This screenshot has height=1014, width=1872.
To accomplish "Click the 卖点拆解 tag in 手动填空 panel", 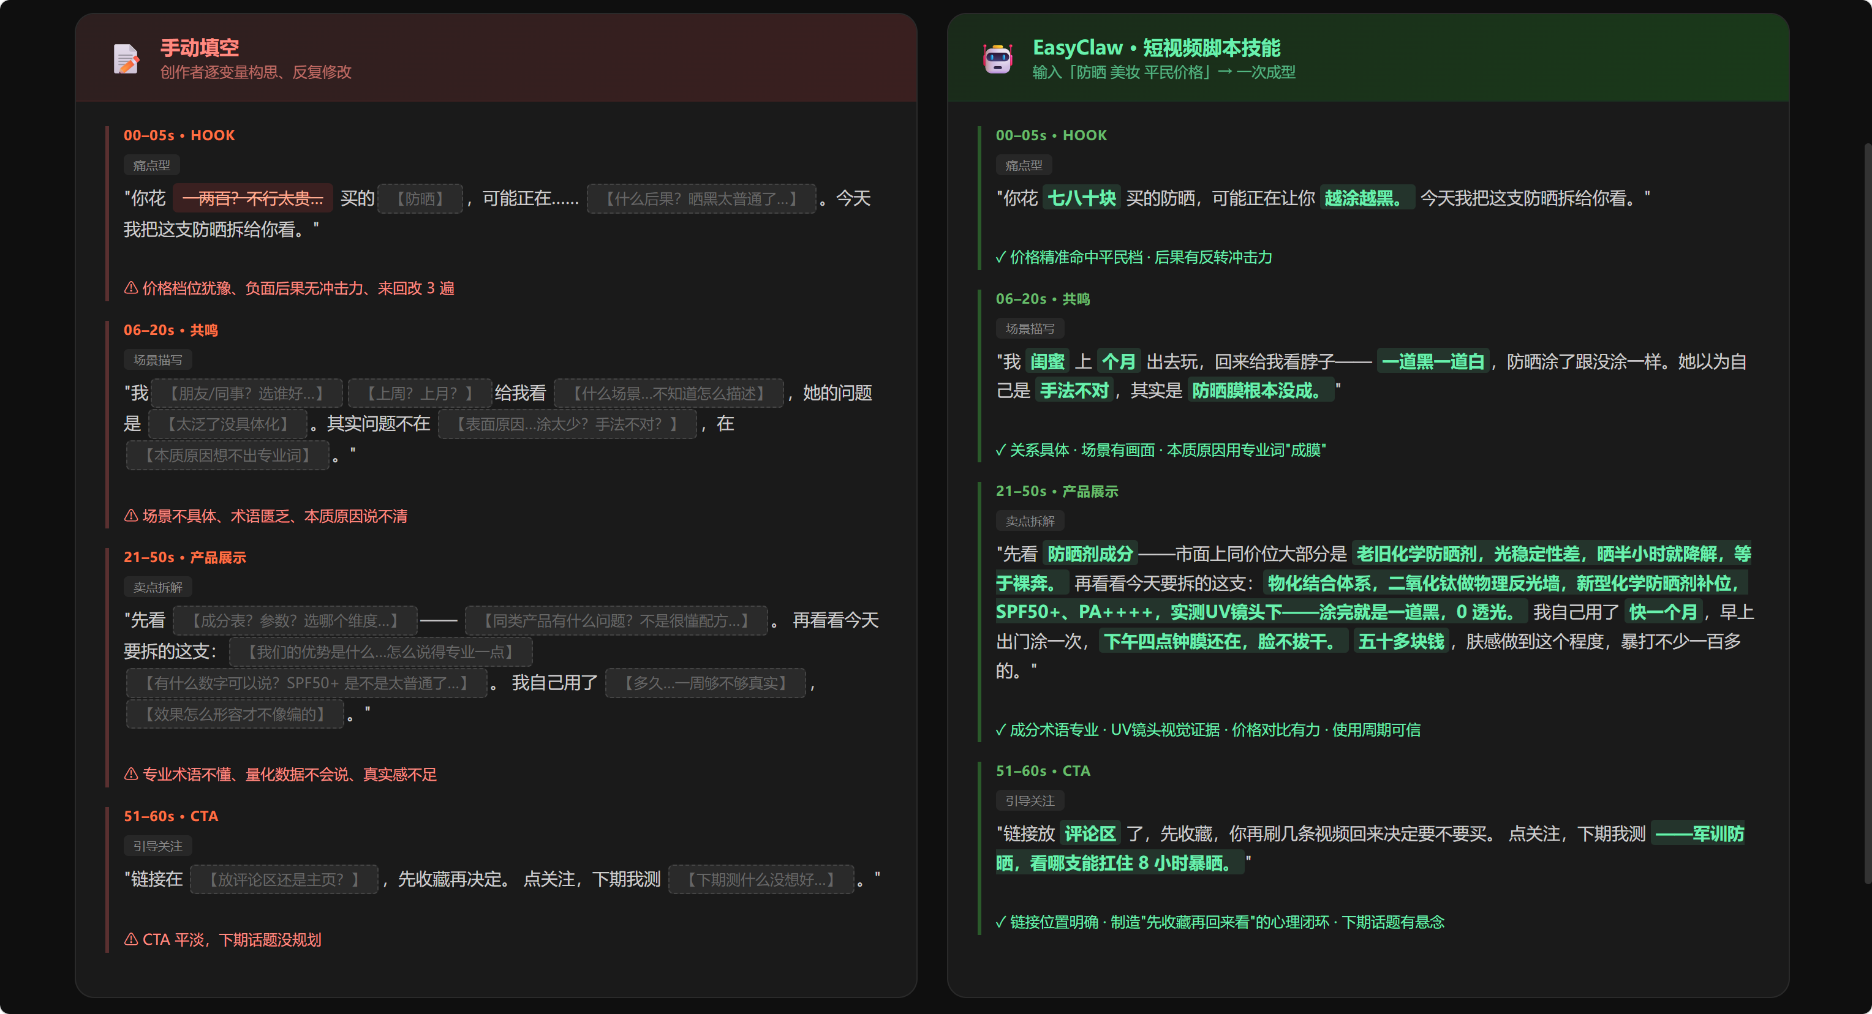I will click(157, 587).
